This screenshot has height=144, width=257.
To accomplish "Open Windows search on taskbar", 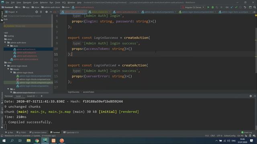I will [12, 140].
